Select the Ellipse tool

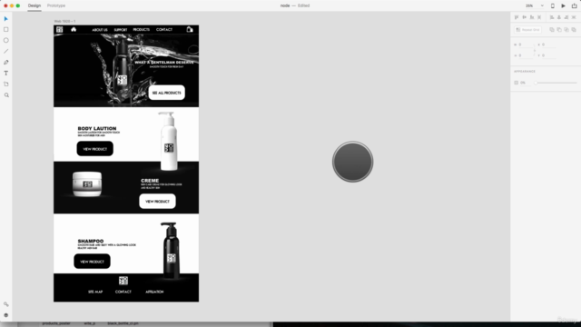6,40
